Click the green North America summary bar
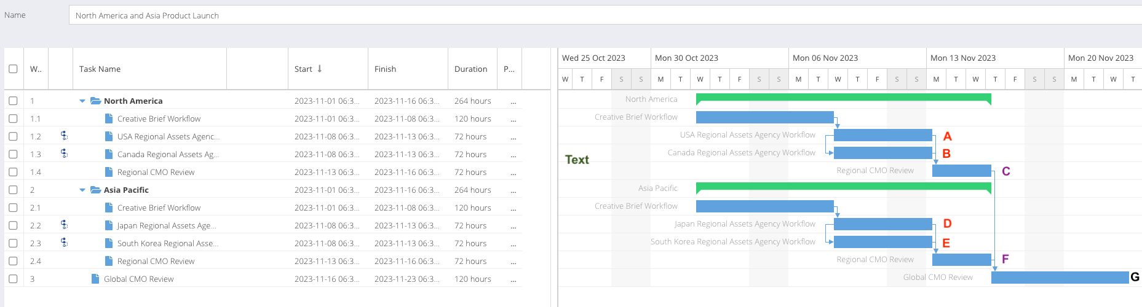This screenshot has width=1142, height=307. click(843, 97)
